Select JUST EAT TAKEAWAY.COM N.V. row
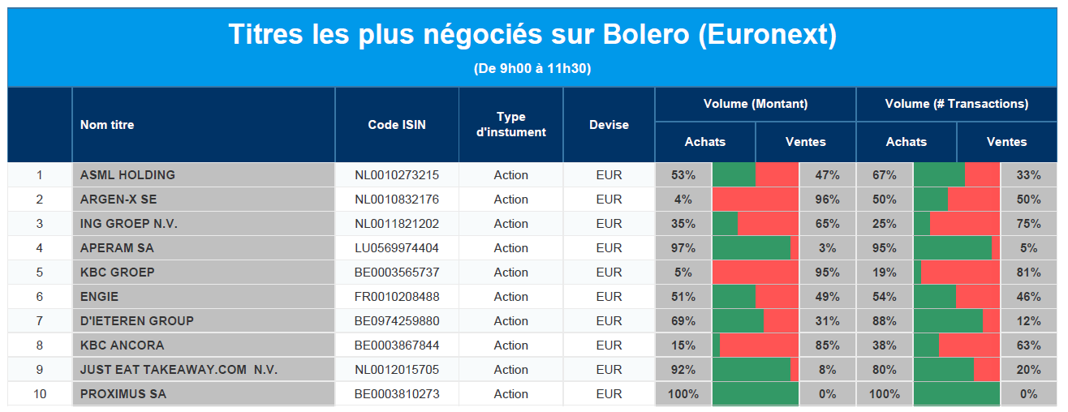Screen dimensions: 1068x412 (x=535, y=369)
